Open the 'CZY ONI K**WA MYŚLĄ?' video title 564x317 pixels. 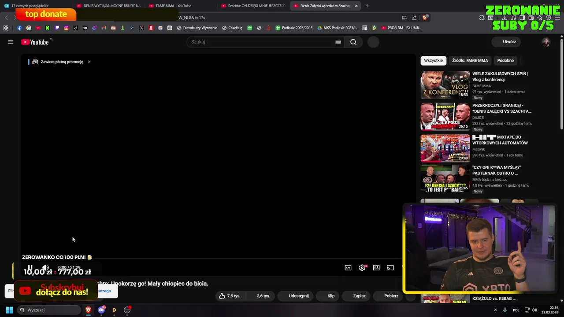(x=497, y=170)
